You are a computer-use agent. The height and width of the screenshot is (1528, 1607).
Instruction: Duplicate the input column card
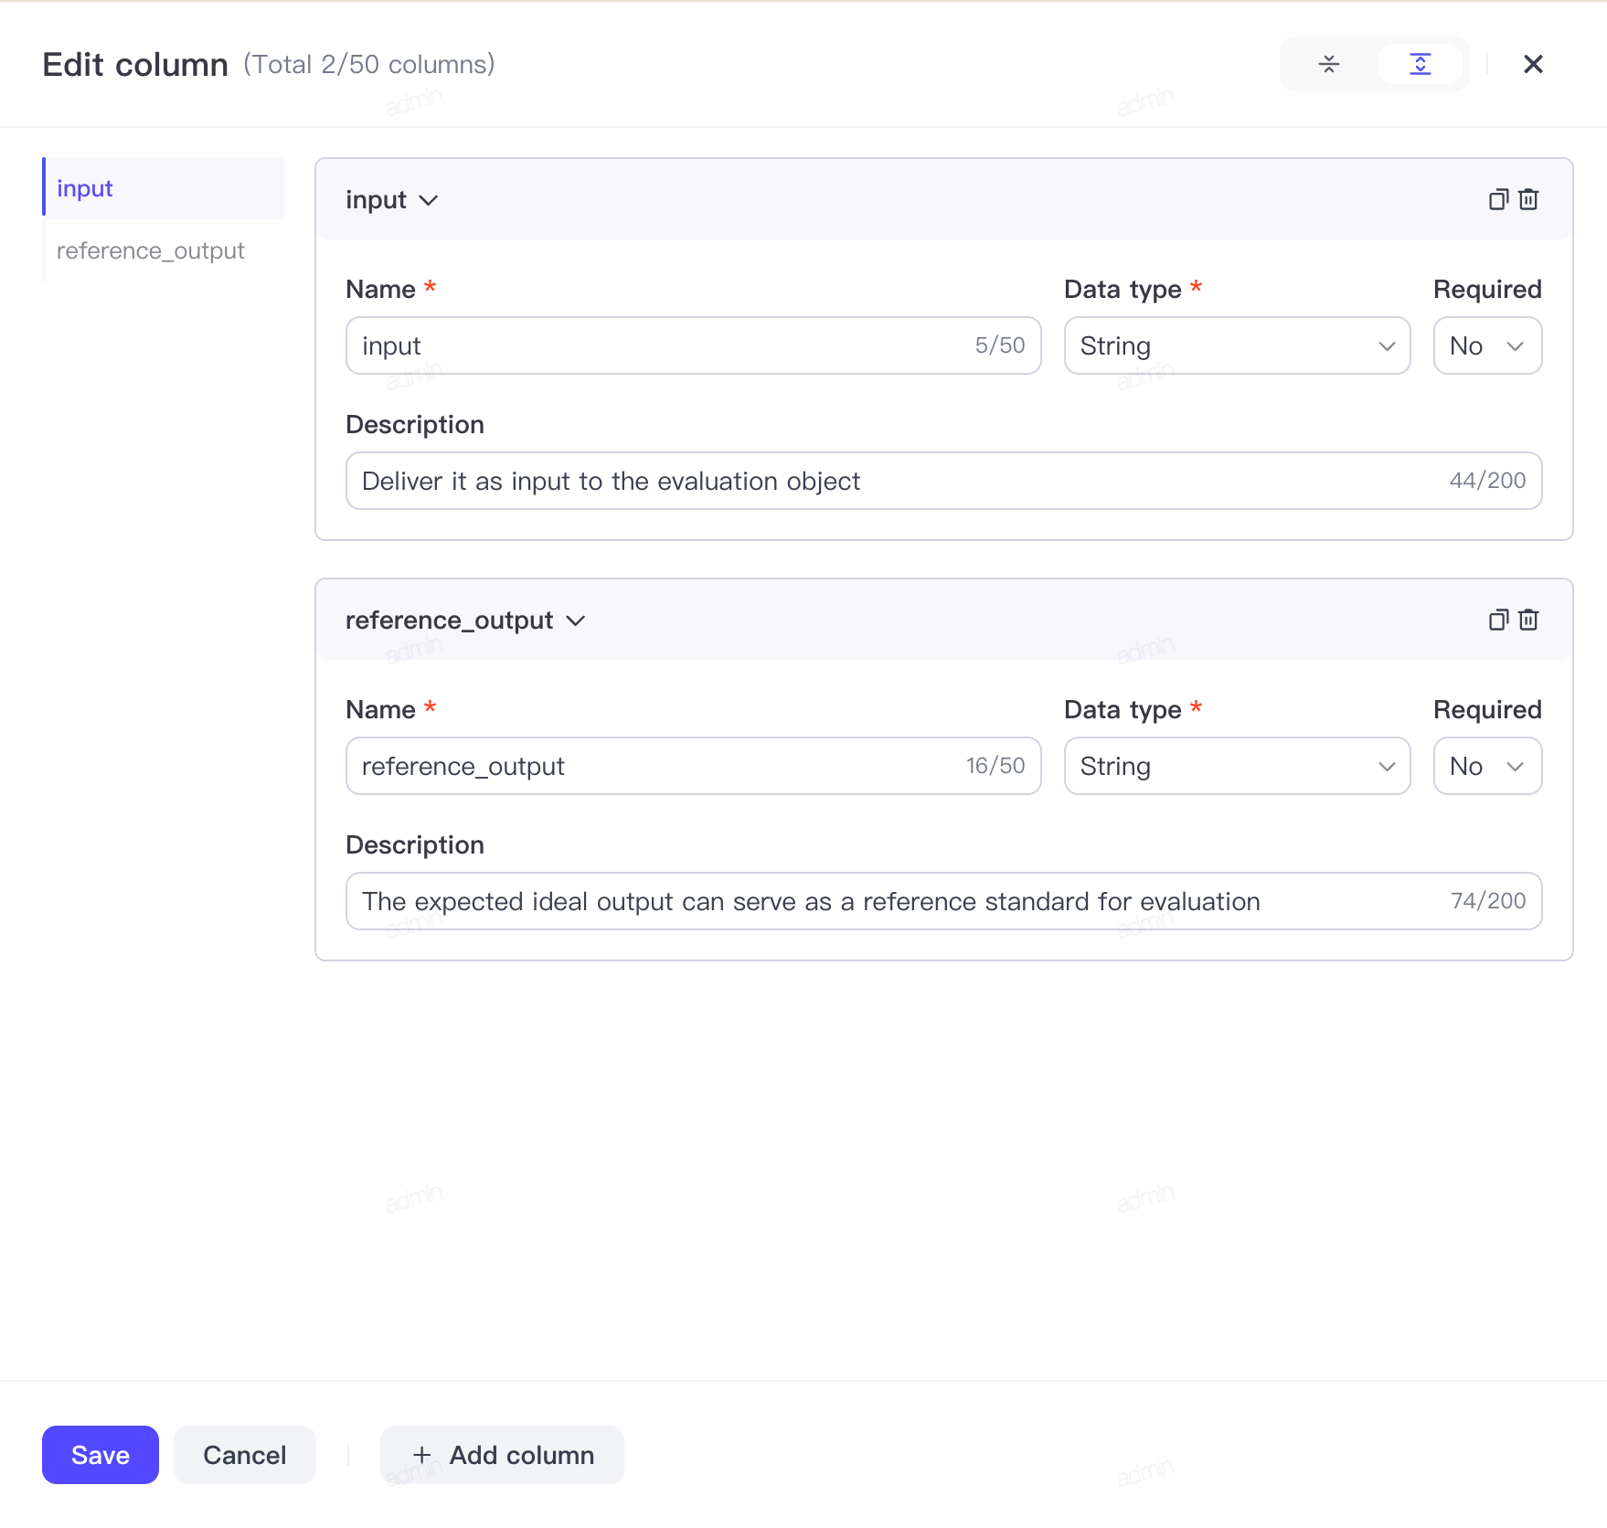click(x=1497, y=199)
